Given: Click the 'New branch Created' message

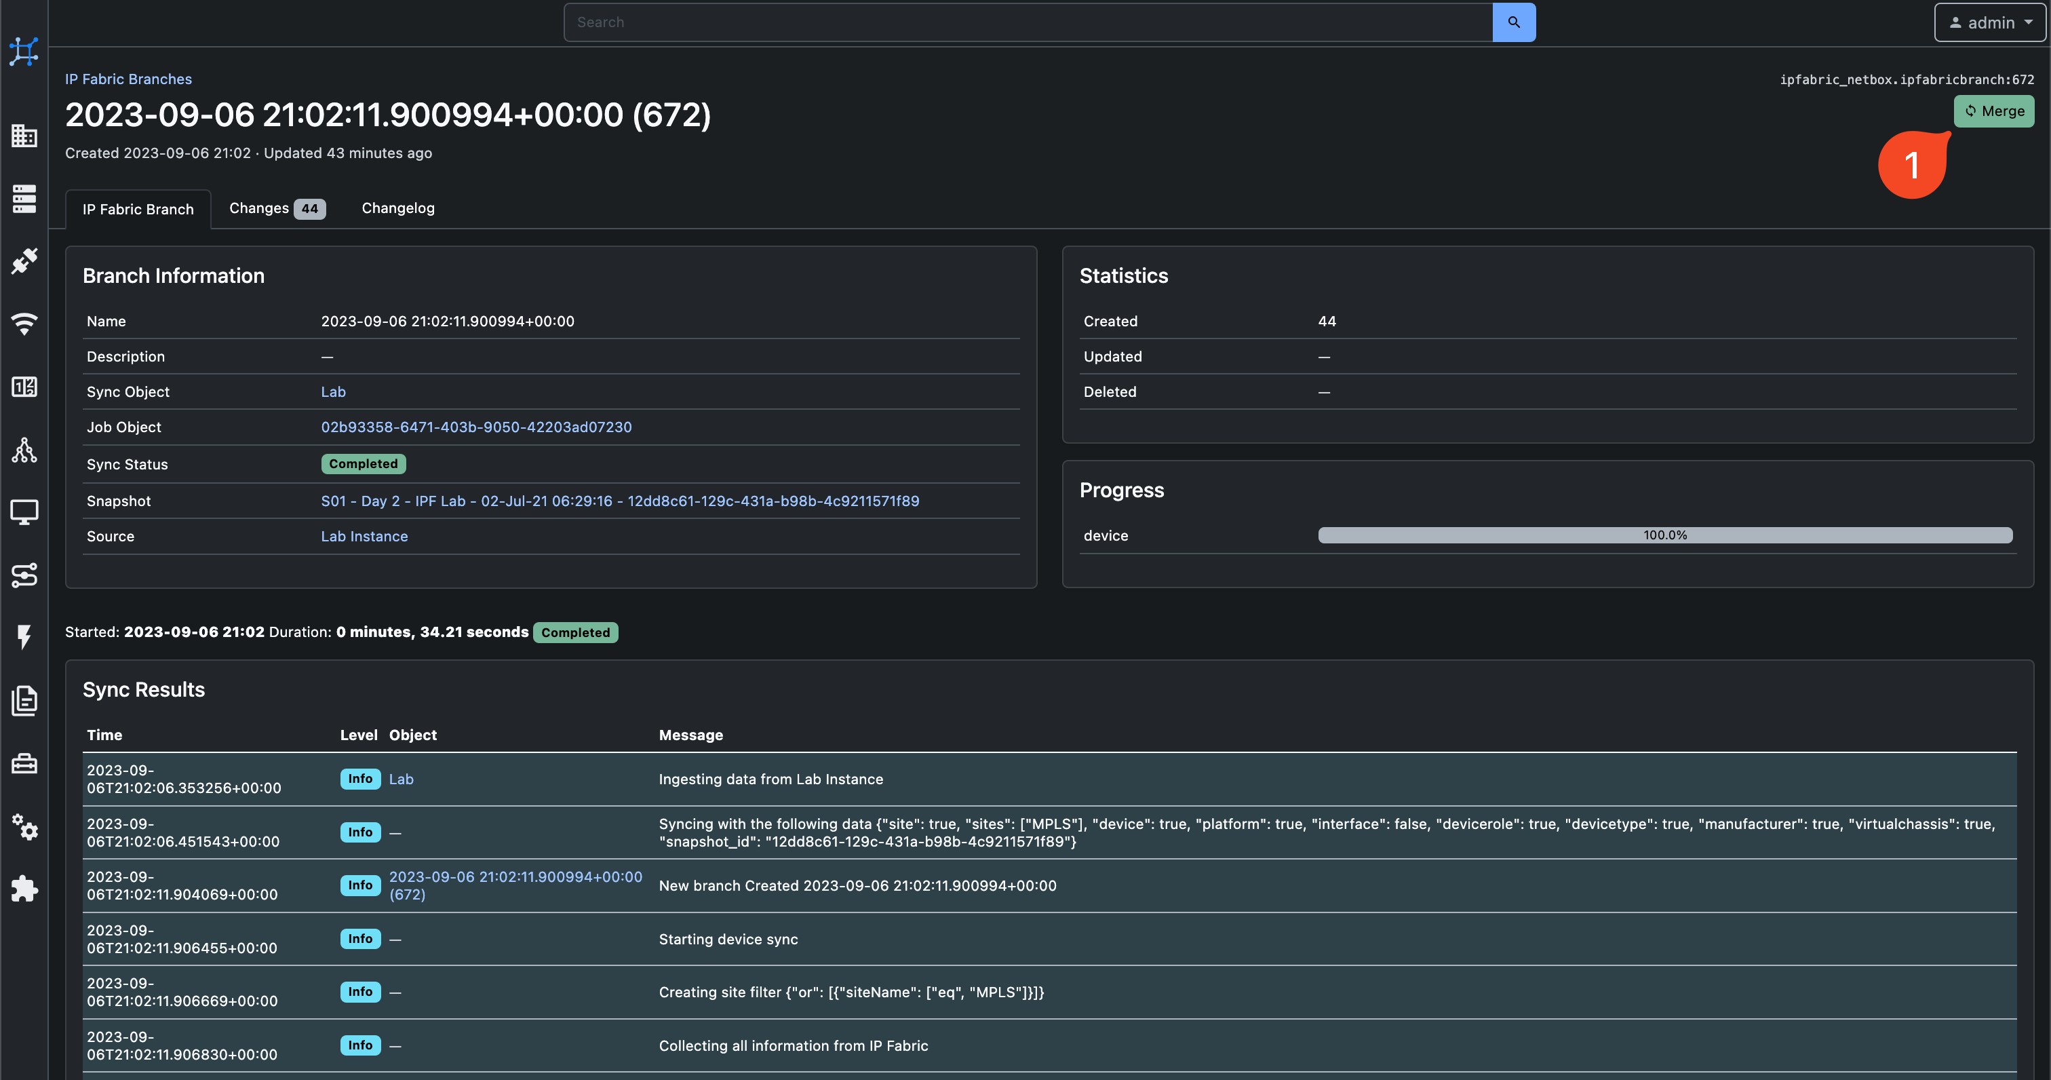Looking at the screenshot, I should (x=857, y=886).
